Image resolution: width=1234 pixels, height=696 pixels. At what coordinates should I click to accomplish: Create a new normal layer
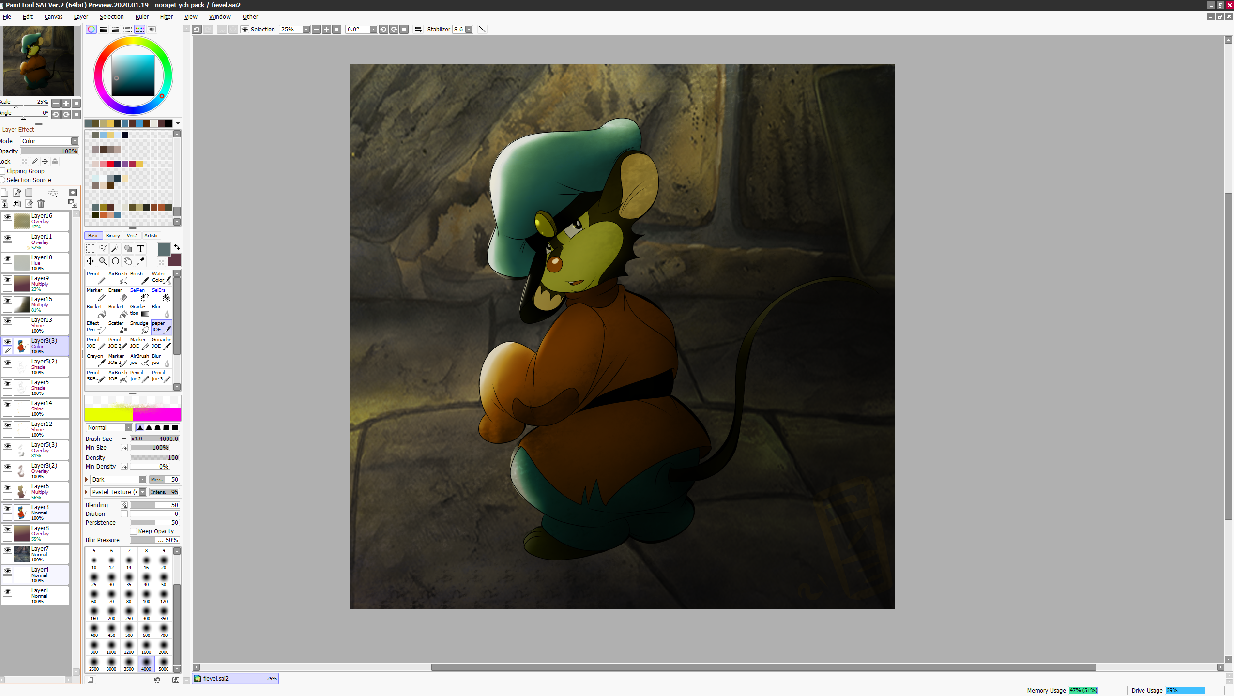coord(5,193)
